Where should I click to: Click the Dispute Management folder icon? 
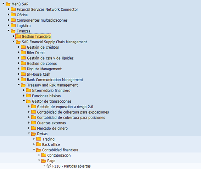point(23,69)
